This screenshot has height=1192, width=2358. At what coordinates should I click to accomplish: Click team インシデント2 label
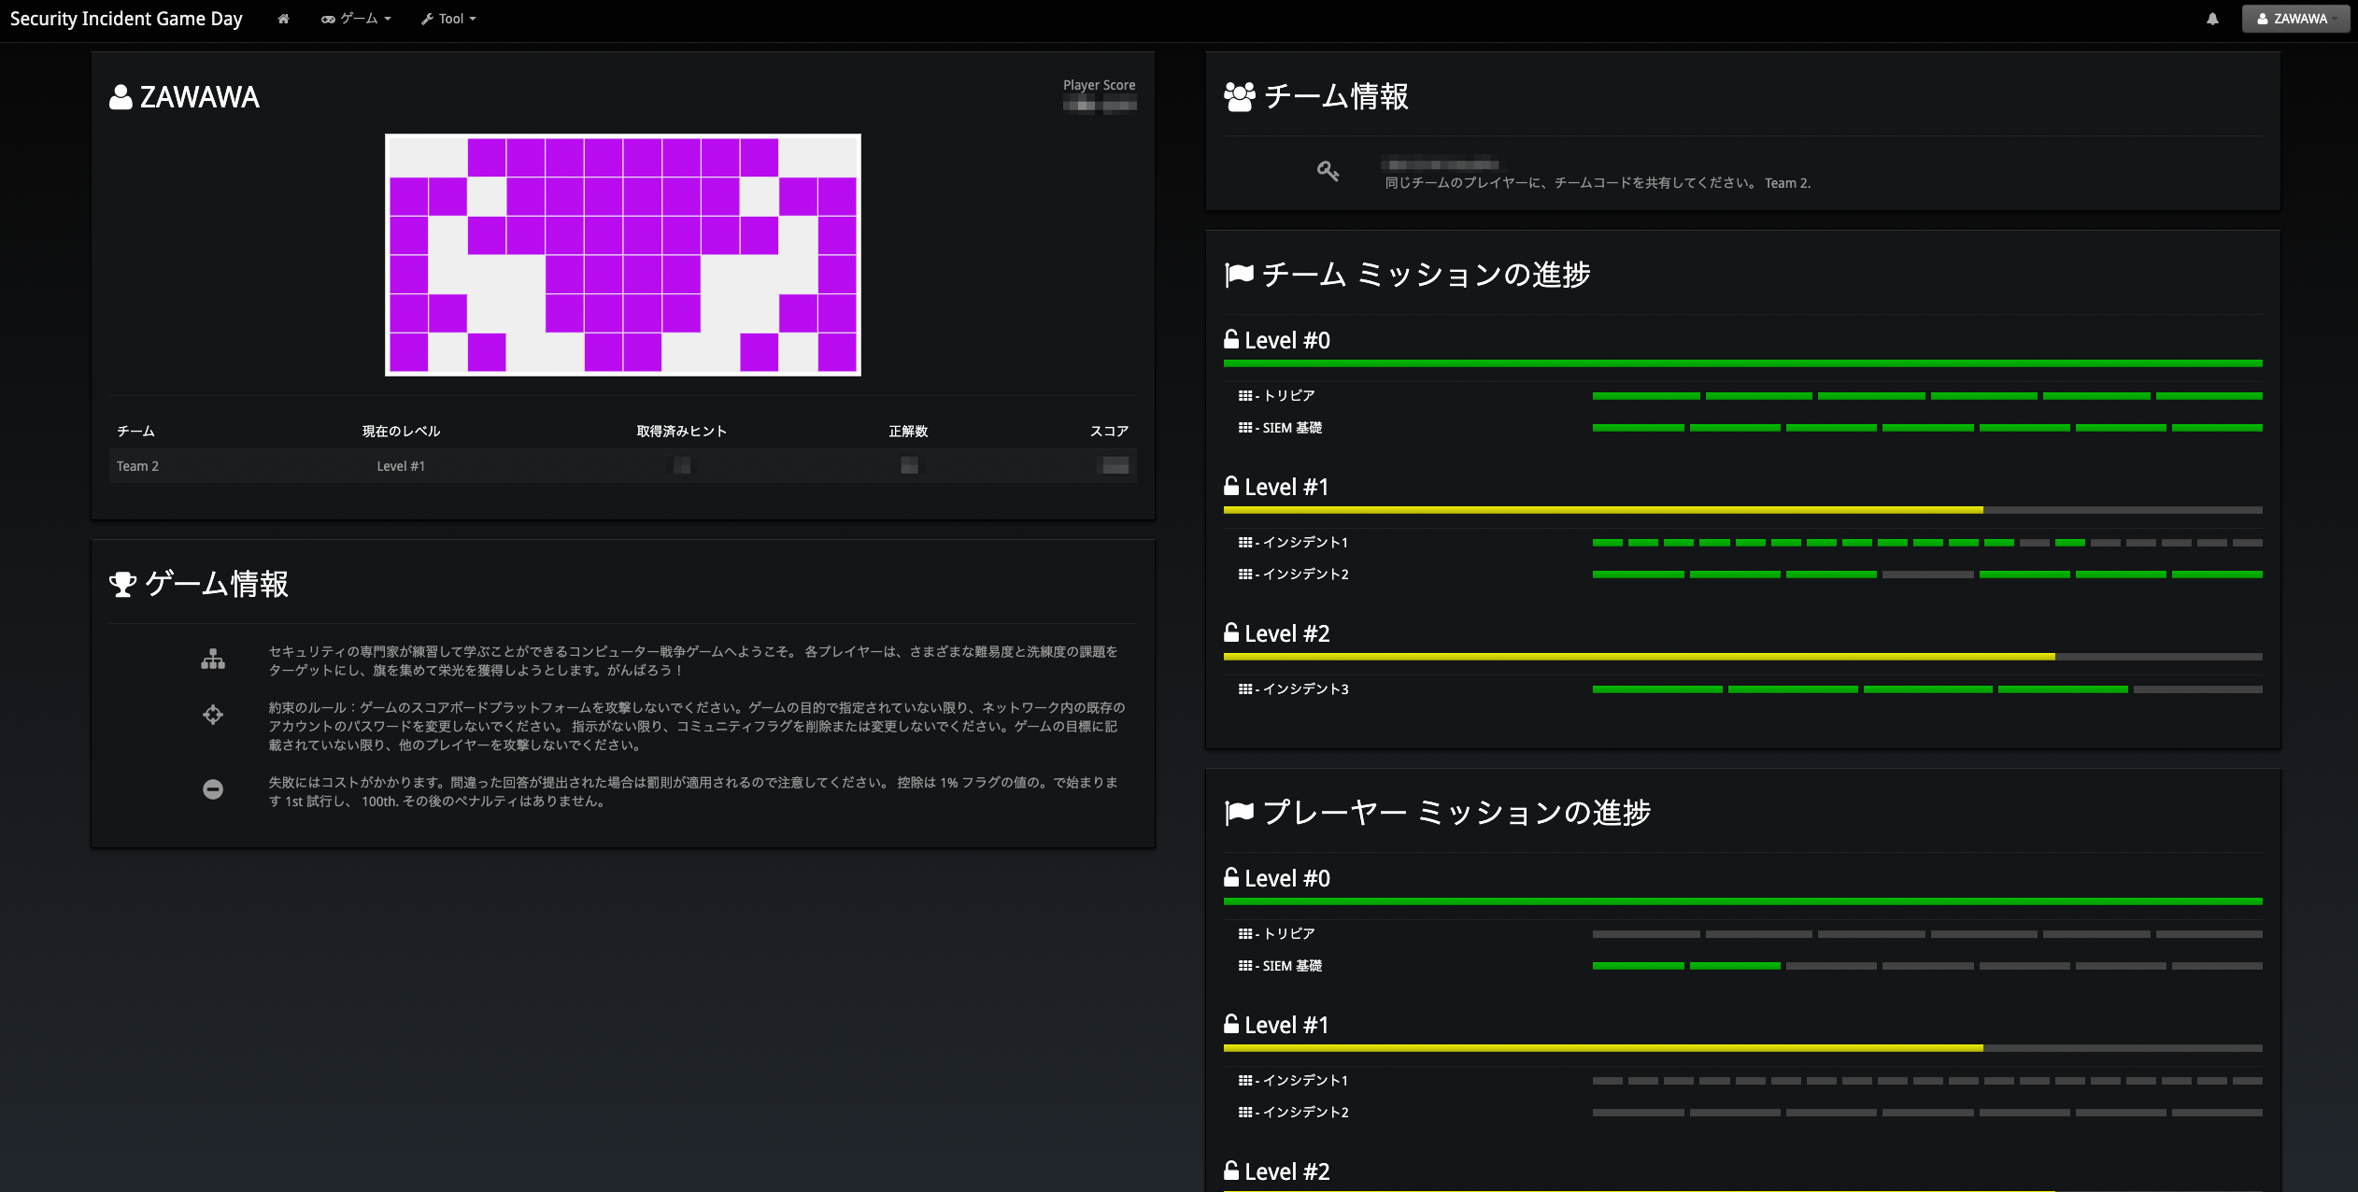pyautogui.click(x=1306, y=575)
